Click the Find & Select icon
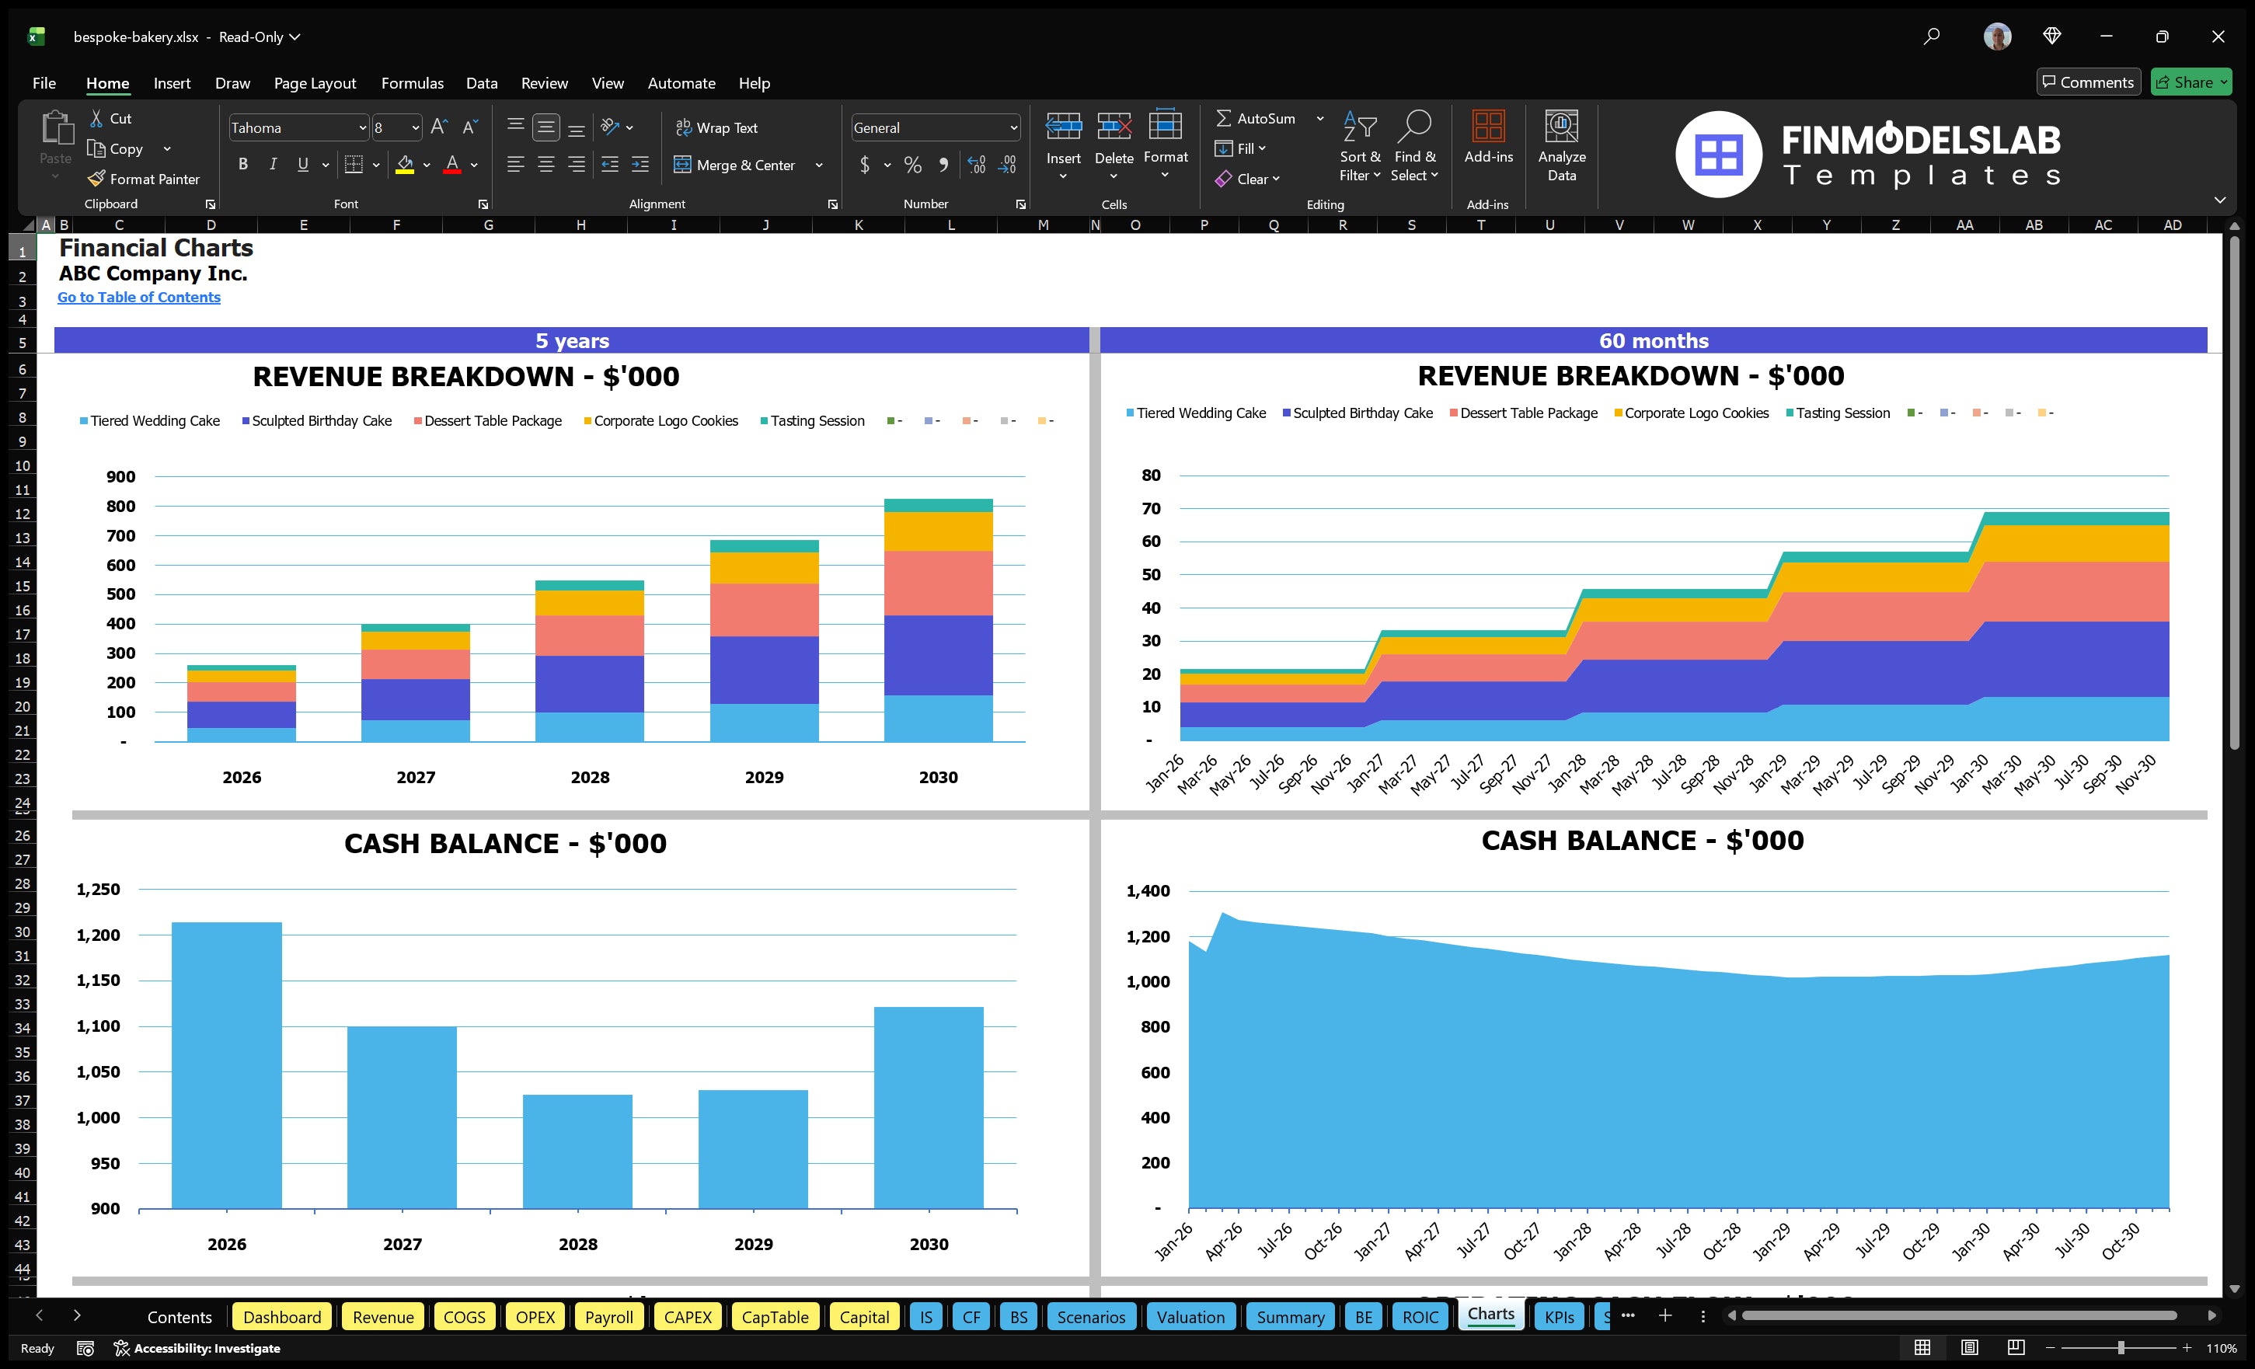This screenshot has width=2255, height=1369. tap(1415, 146)
